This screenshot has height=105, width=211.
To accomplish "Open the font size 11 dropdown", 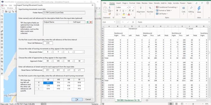I will (x=133, y=7).
